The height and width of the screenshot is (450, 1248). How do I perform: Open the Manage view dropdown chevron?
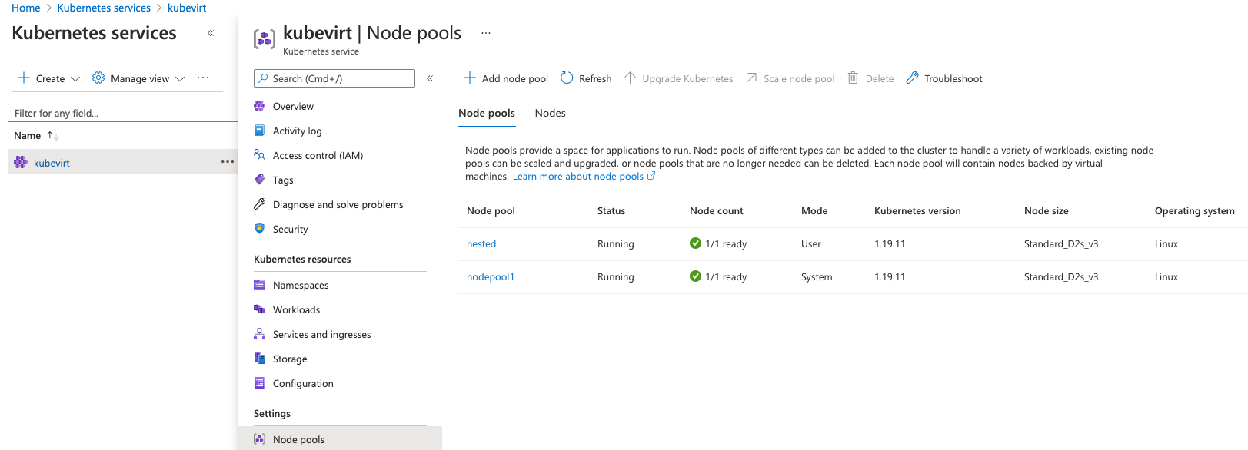pos(180,78)
